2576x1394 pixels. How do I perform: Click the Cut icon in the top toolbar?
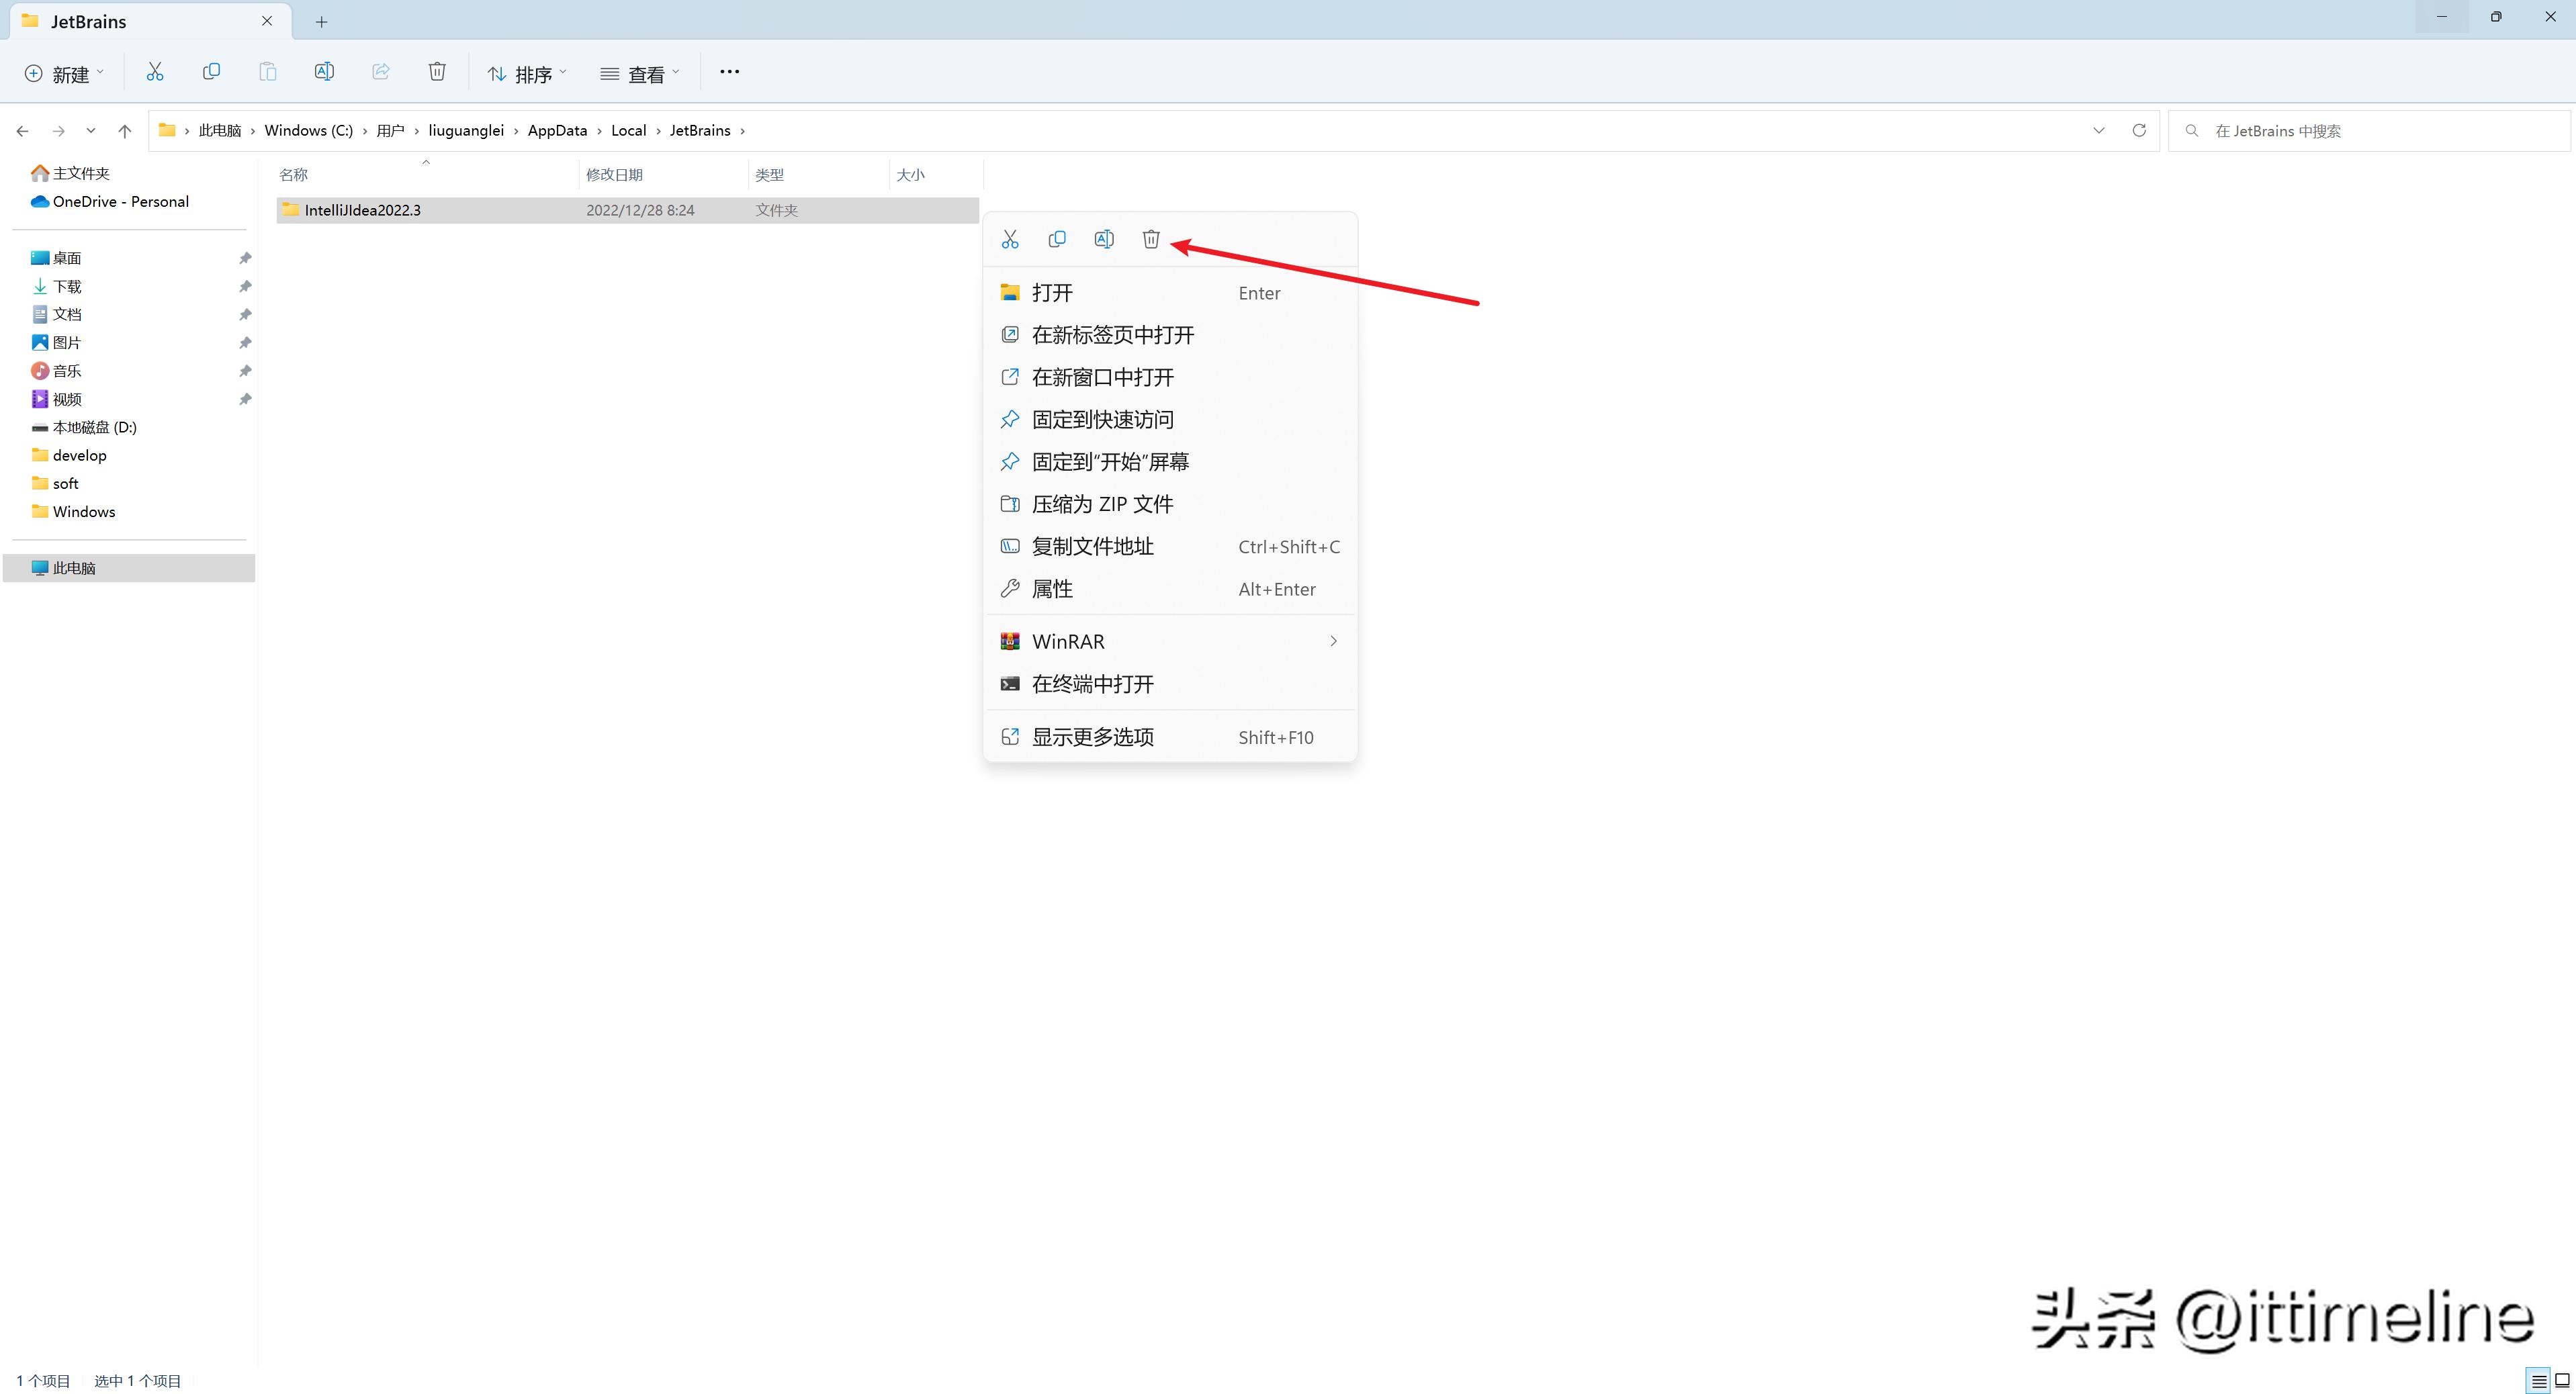(154, 72)
